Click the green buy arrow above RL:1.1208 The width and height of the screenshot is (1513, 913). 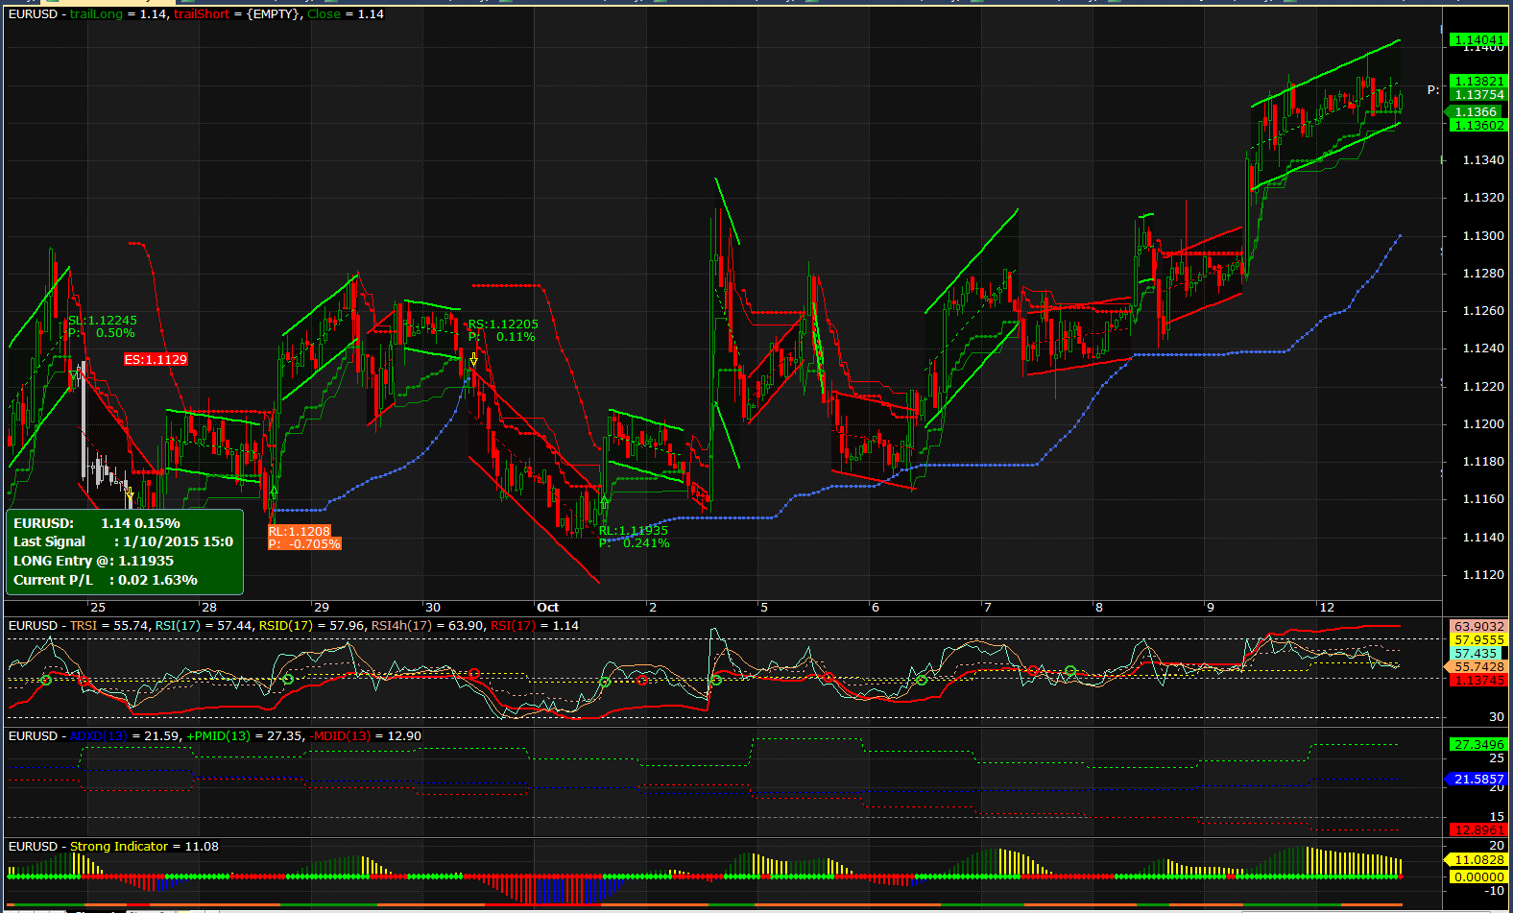point(274,493)
